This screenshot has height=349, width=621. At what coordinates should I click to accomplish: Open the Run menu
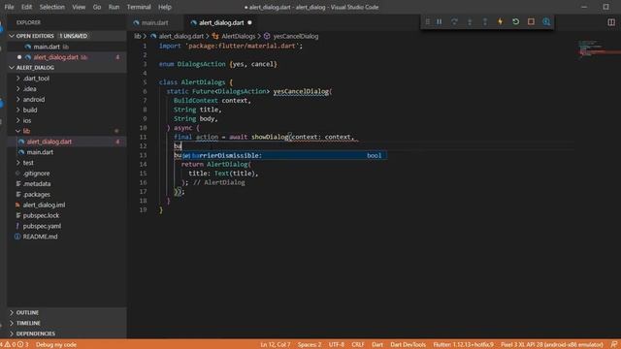[x=114, y=7]
